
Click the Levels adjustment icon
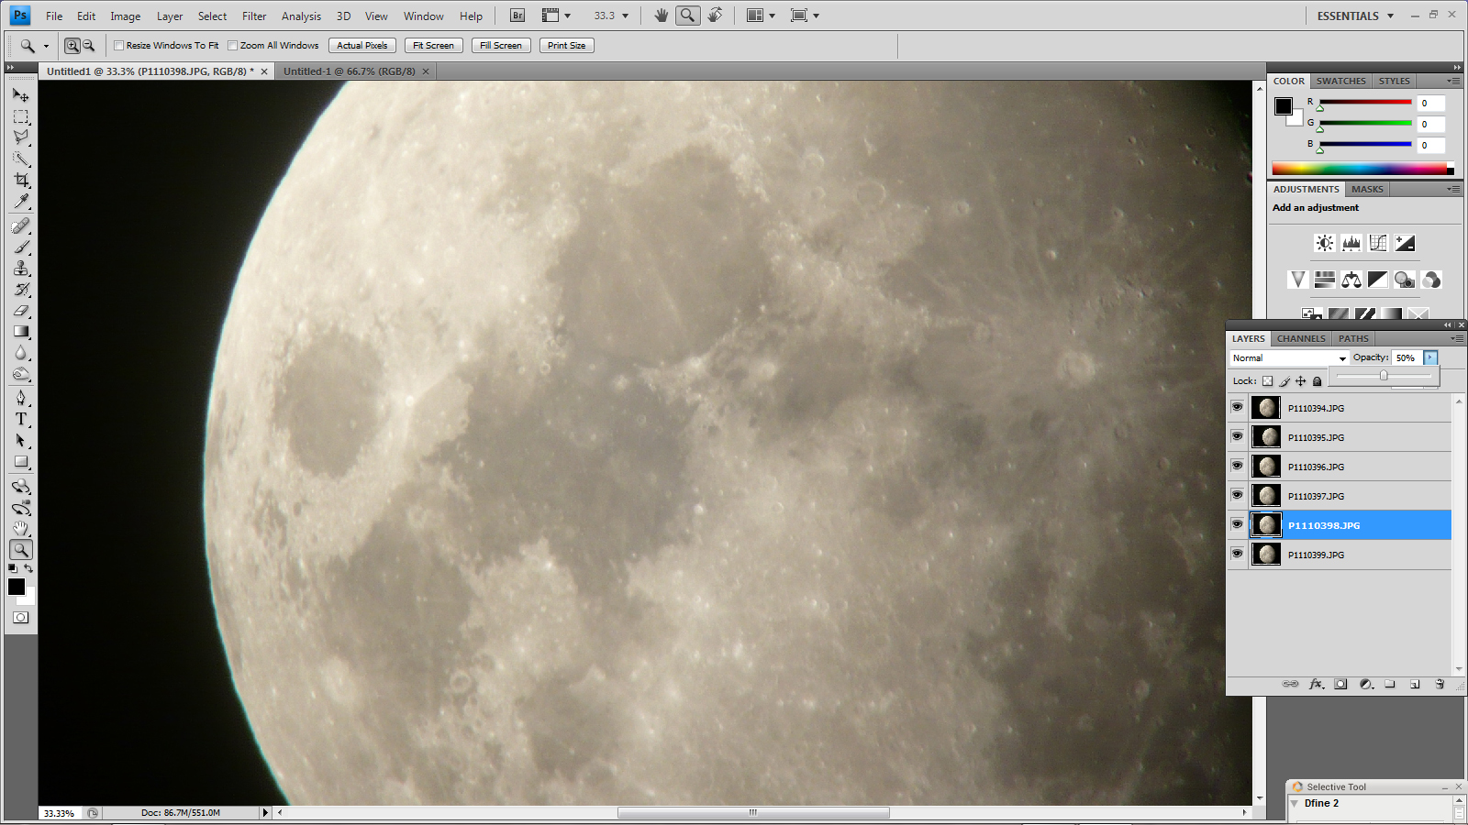(1351, 243)
